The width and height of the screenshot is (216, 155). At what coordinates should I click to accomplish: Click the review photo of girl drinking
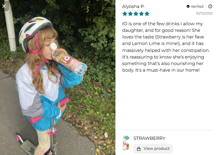click(x=58, y=77)
